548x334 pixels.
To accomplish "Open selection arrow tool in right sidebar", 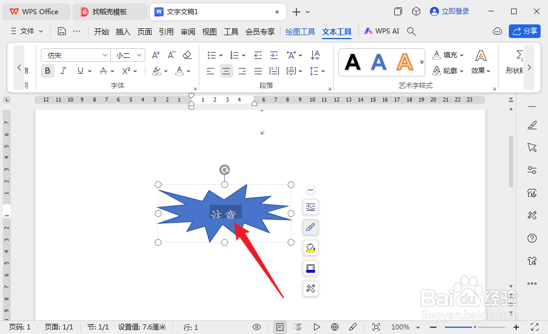I will (x=532, y=147).
